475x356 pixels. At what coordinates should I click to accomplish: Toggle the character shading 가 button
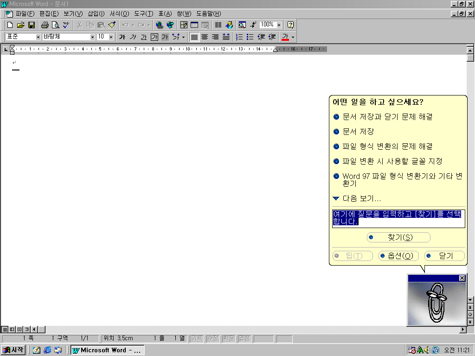click(x=165, y=37)
